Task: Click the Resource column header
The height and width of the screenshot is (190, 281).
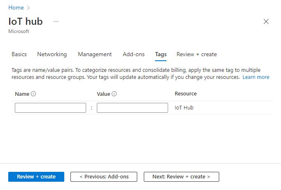Action: (186, 94)
